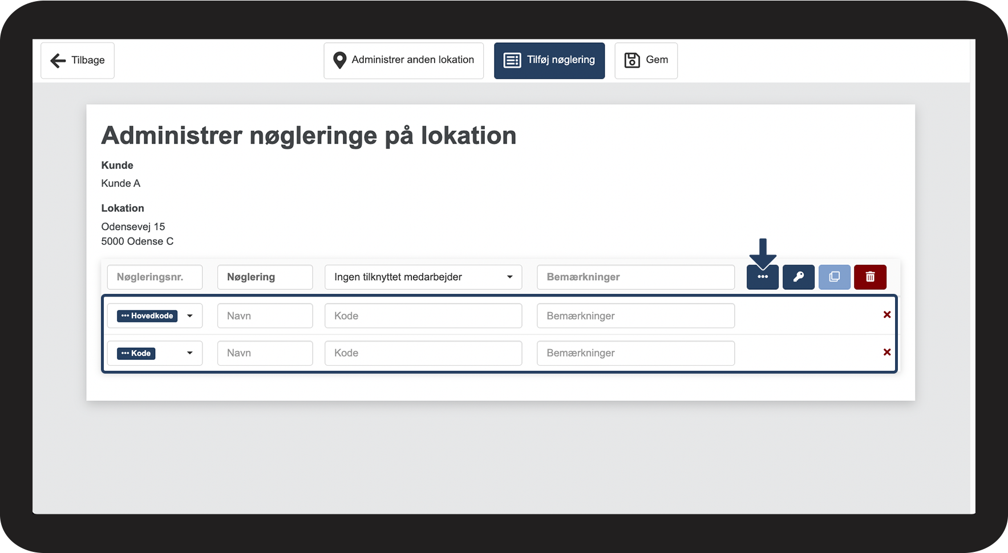Focus the Nøgleringsnr. input field

tap(155, 277)
